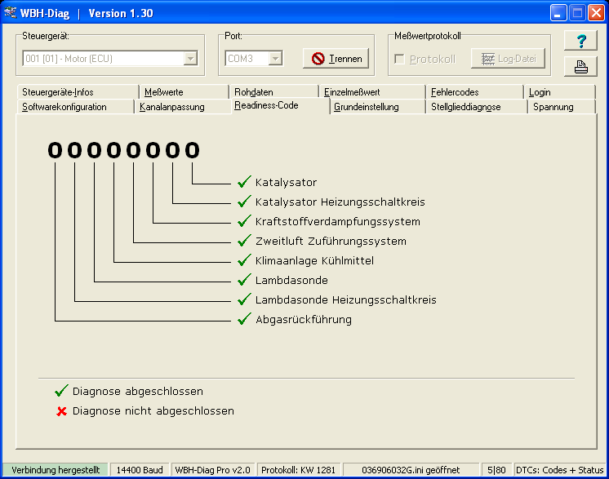
Task: Toggle the Protokoll checkbox
Action: pyautogui.click(x=399, y=59)
